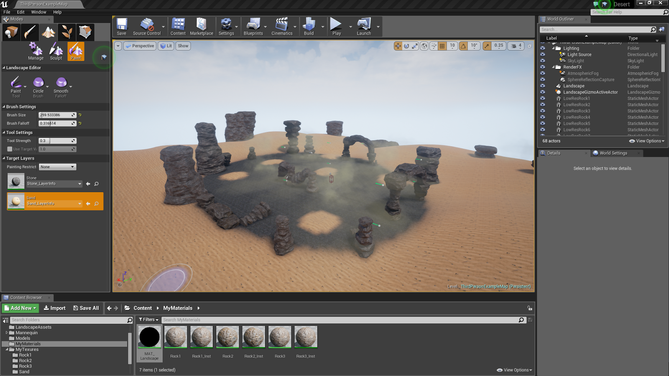This screenshot has width=669, height=376.
Task: Open viewport options dropdown arrow
Action: click(118, 46)
